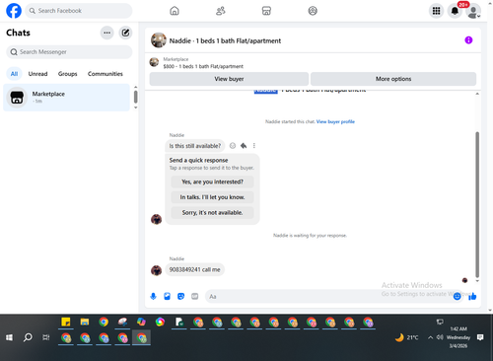Click the $800 listing title text
The image size is (493, 361).
pos(203,66)
